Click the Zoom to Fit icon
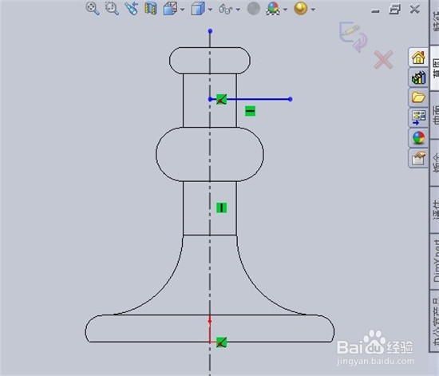 click(93, 9)
